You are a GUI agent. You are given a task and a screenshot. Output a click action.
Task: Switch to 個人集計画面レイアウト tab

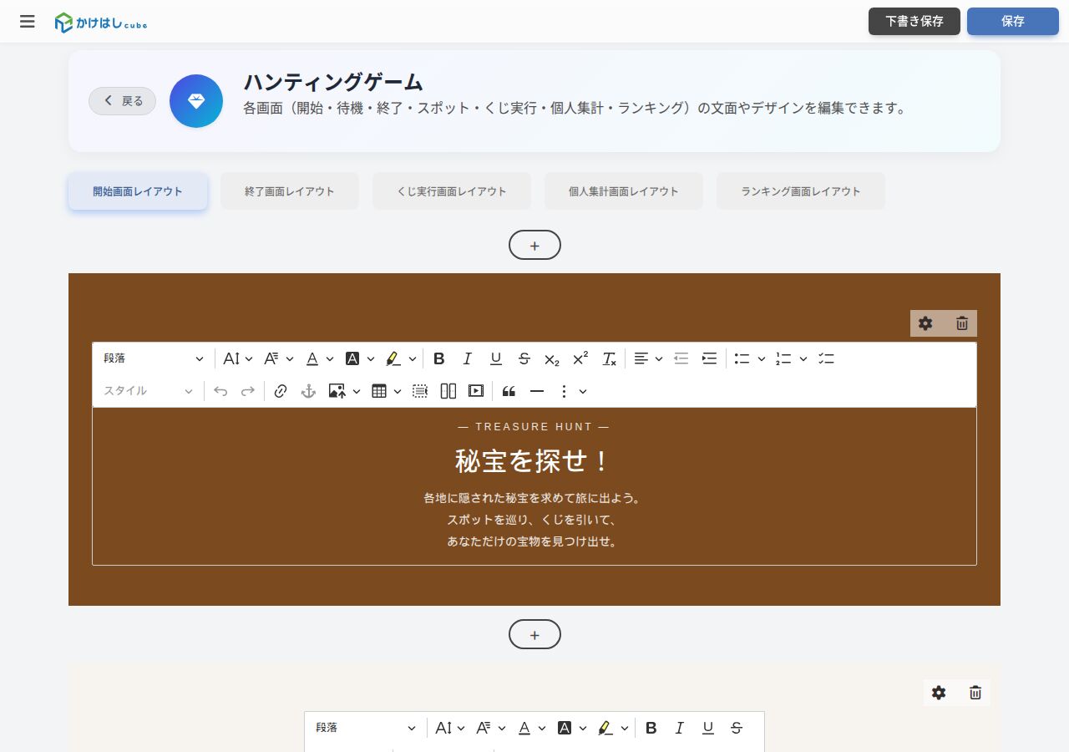tap(624, 191)
